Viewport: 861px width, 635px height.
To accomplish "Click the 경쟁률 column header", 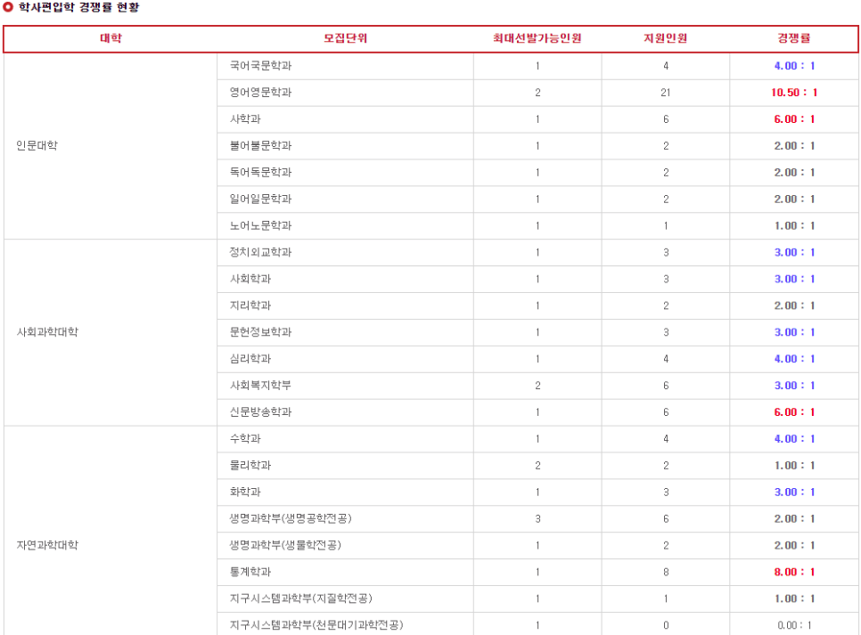I will (793, 38).
